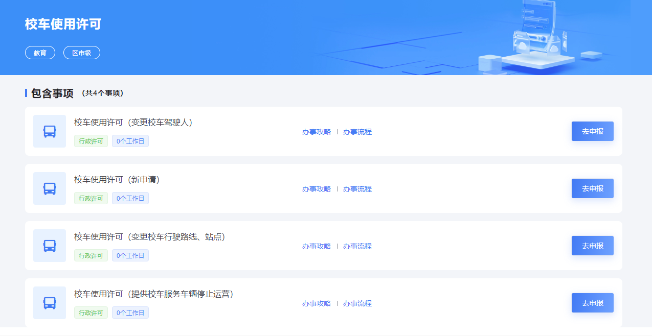The image size is (652, 336).
Task: Open 办事攻略 for 提供校车服务车辆停止运营
Action: coord(316,303)
